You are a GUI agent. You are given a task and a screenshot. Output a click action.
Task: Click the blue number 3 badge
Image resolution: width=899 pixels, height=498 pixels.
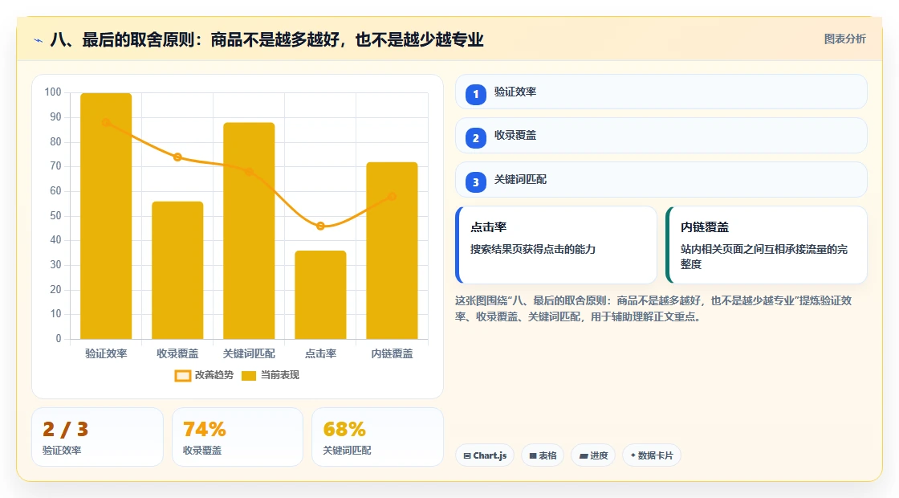point(475,182)
